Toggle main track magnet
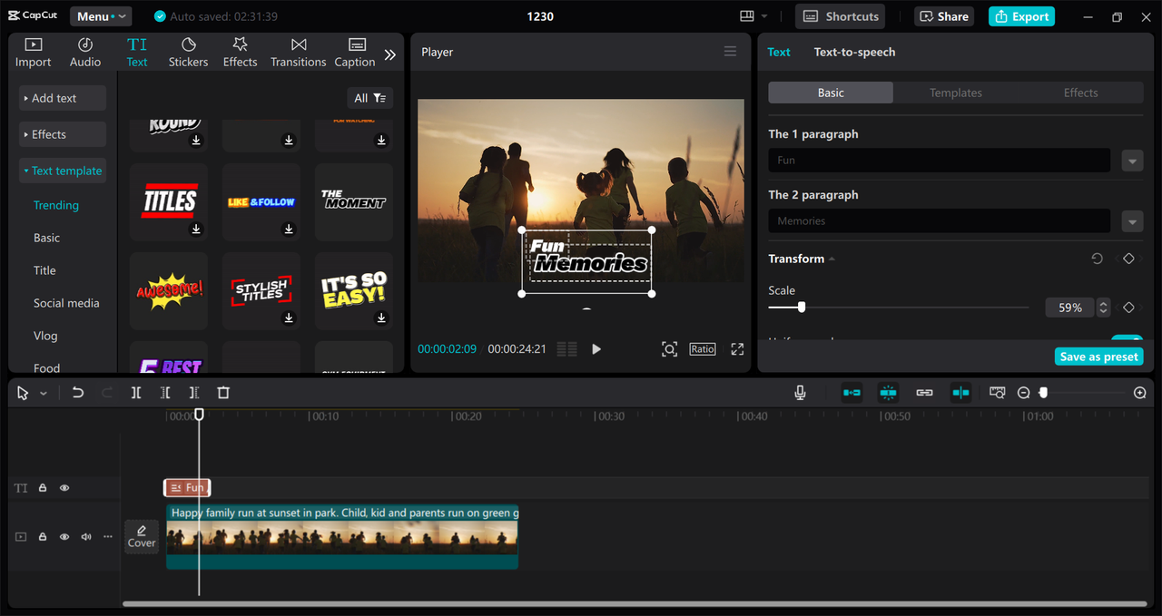The height and width of the screenshot is (616, 1162). pyautogui.click(x=852, y=393)
